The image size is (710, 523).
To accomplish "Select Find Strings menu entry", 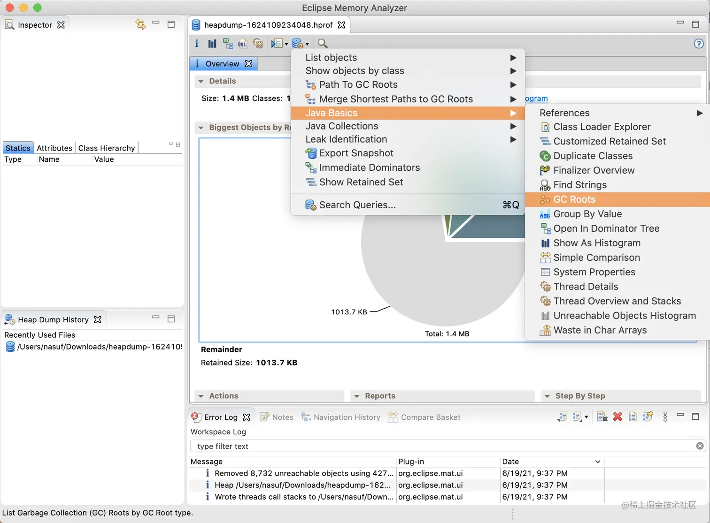I will [617, 185].
